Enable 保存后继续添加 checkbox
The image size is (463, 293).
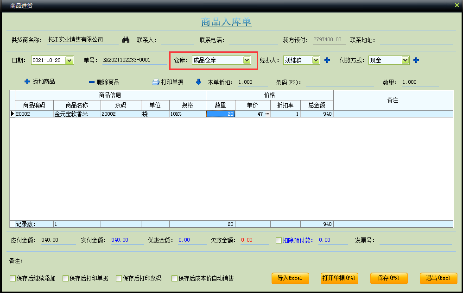[13, 278]
